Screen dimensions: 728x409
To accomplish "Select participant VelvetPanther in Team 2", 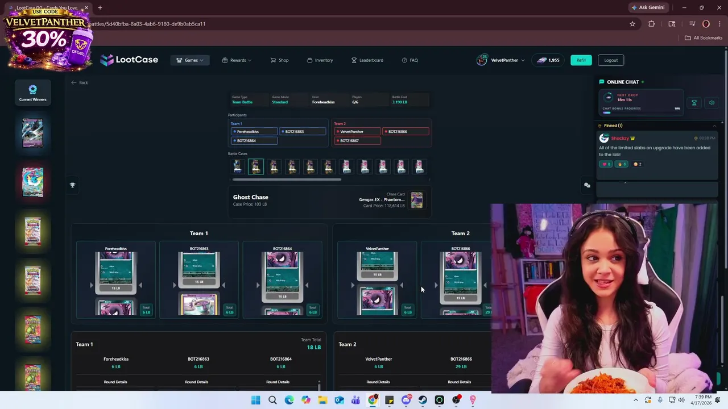I will tap(358, 131).
